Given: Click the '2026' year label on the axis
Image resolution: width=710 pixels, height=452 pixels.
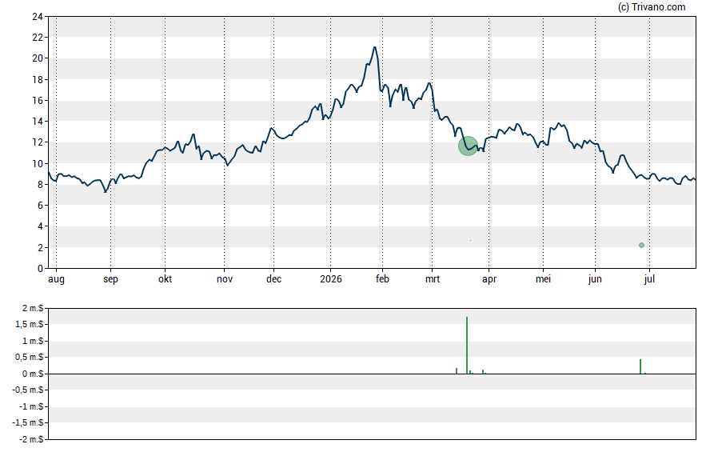Looking at the screenshot, I should point(330,279).
